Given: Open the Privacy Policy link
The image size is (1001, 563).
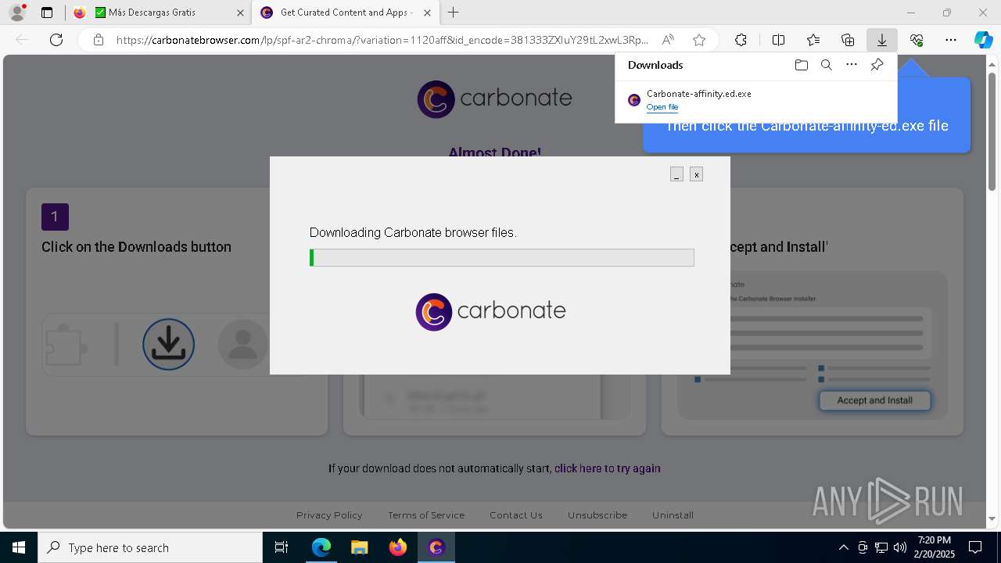Looking at the screenshot, I should coord(329,515).
